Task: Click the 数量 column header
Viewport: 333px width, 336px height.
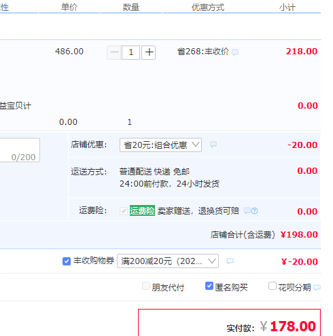Action: [x=131, y=7]
